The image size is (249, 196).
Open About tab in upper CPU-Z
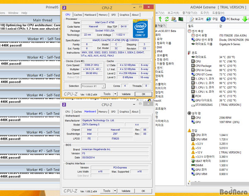135,15
